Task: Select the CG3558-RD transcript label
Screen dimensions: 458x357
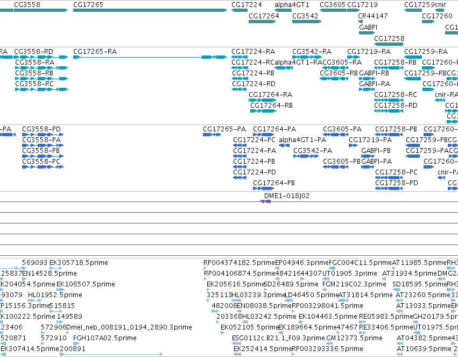Action: pos(33,52)
